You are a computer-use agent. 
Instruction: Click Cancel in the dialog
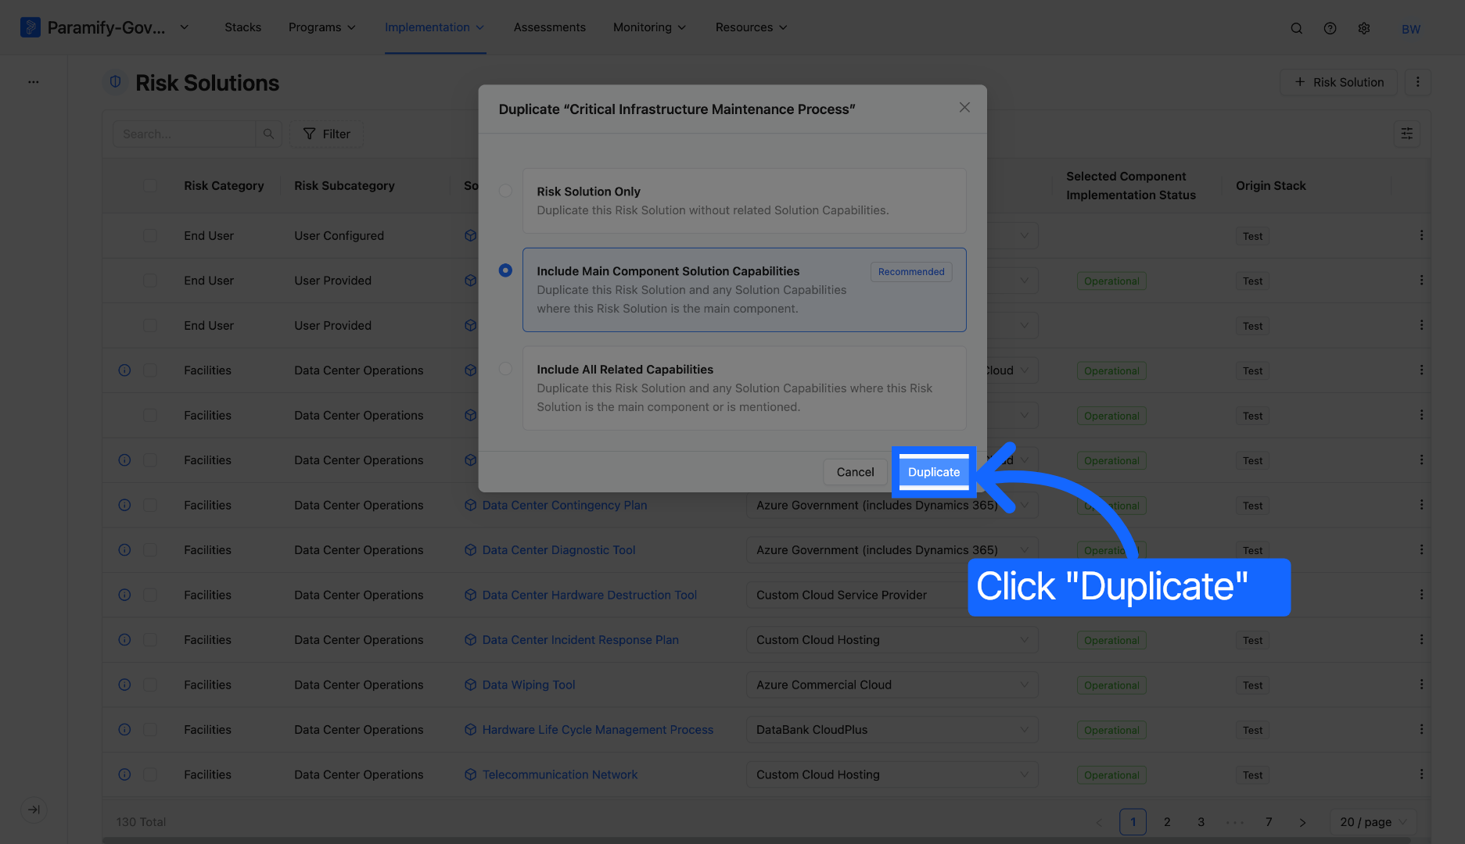(x=855, y=472)
